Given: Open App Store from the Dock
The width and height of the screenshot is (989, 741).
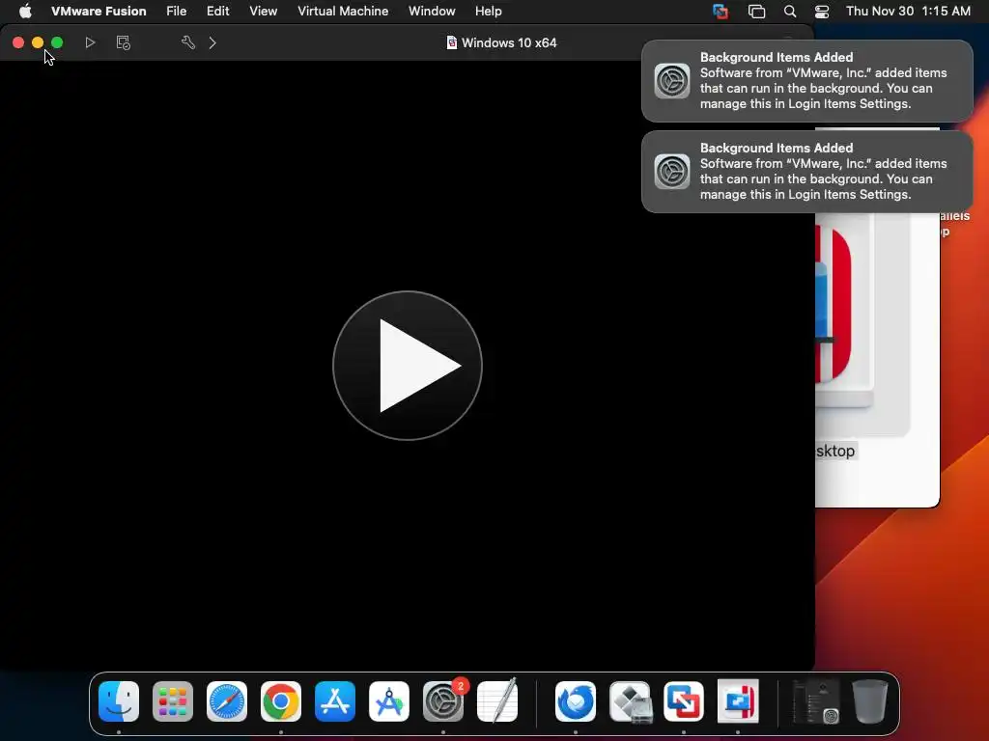Looking at the screenshot, I should pyautogui.click(x=335, y=700).
